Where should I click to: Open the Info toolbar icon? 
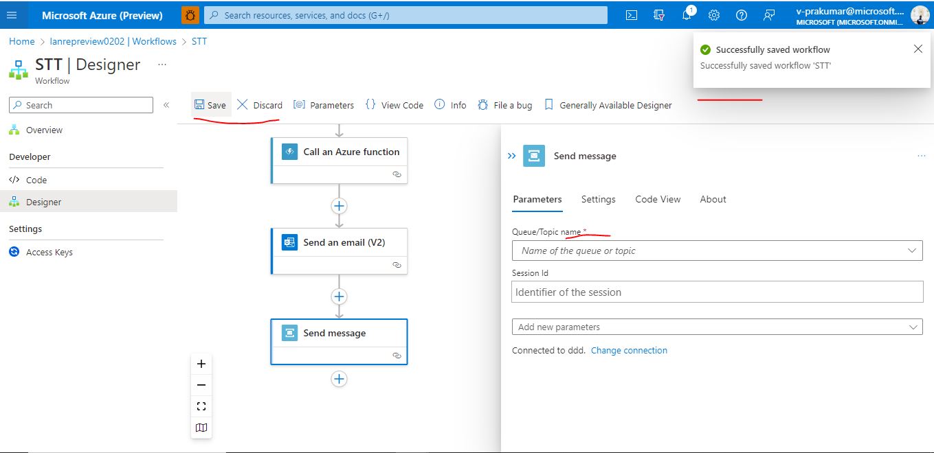click(x=438, y=104)
